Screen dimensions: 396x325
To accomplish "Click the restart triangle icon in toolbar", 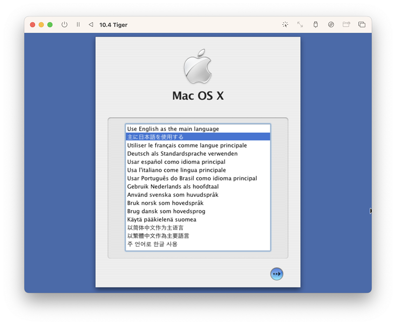I will 91,24.
